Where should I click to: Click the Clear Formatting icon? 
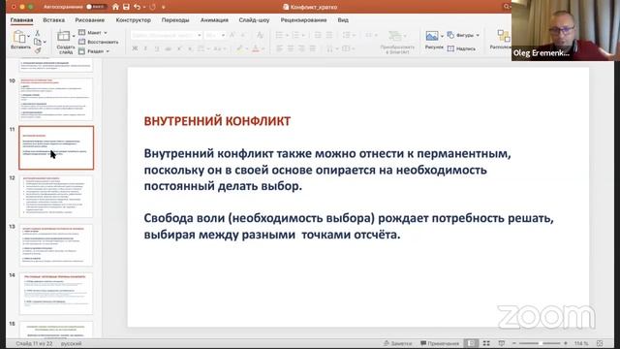pyautogui.click(x=260, y=35)
